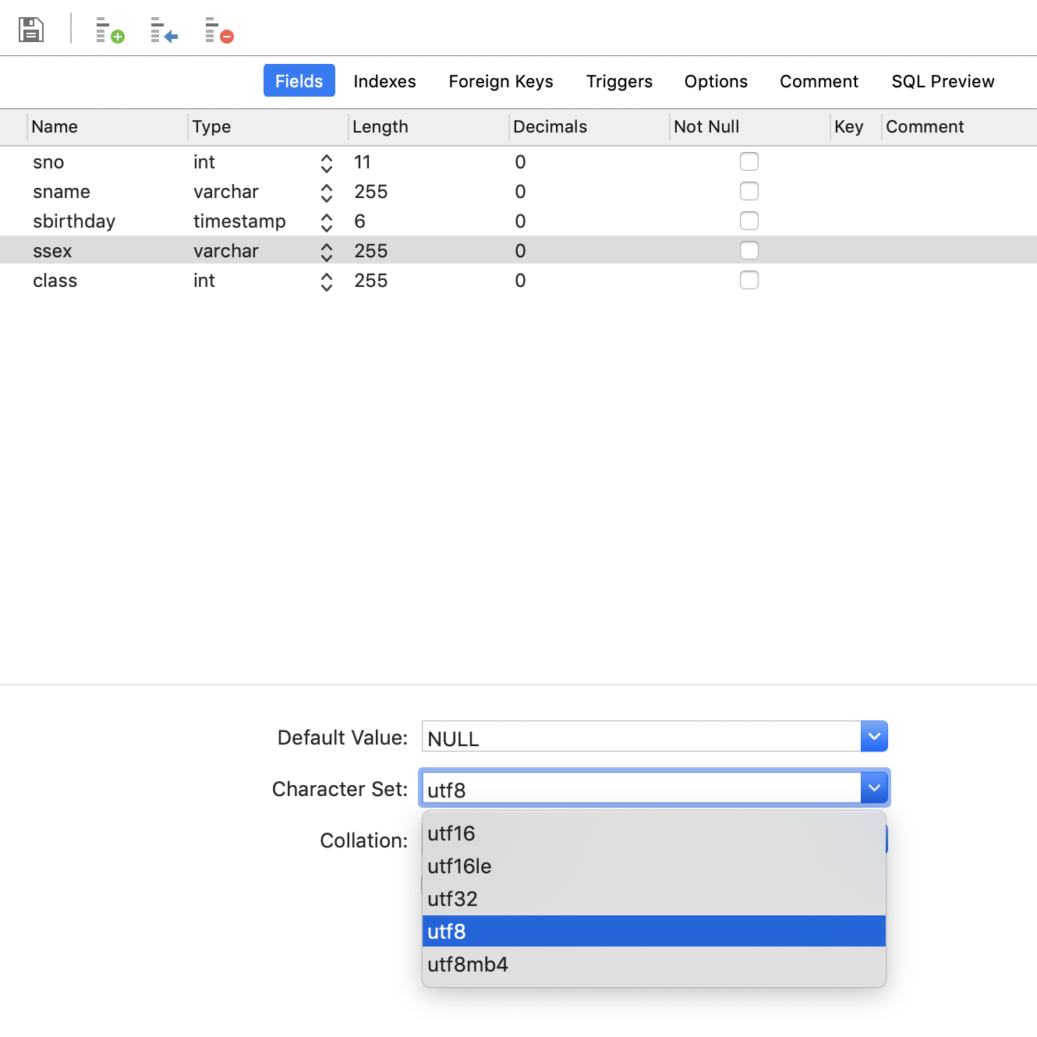
Task: Click decimals value 0 of sno
Action: click(520, 162)
